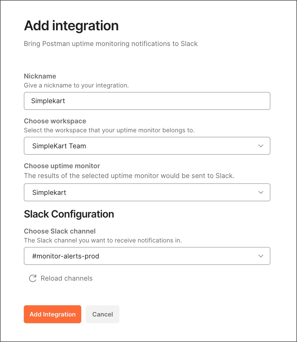Click the Reload channels refresh icon

33,278
